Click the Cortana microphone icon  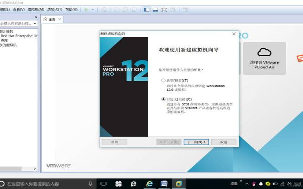90,184
